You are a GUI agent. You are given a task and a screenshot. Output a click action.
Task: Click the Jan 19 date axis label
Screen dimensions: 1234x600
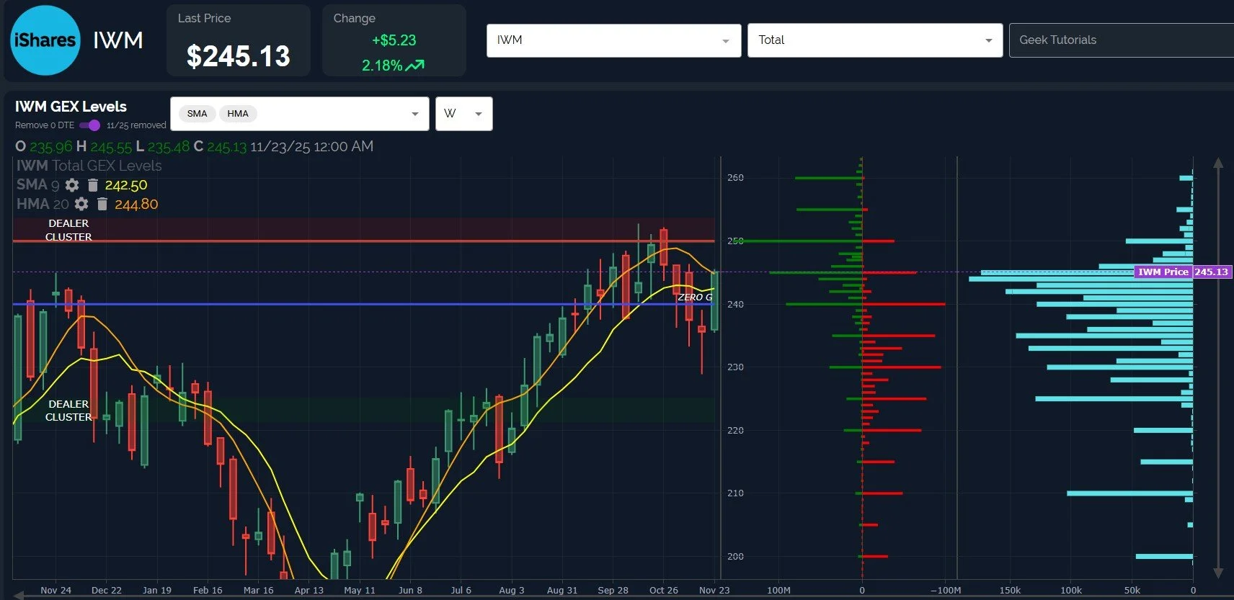click(x=156, y=590)
